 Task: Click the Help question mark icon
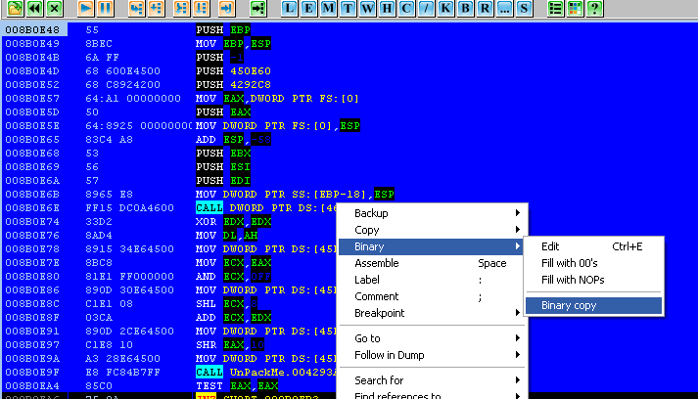[594, 8]
